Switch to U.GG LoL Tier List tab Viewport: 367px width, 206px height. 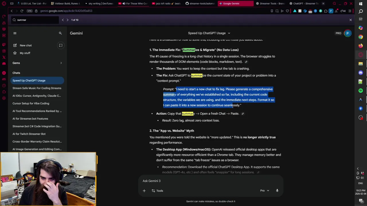tap(32, 3)
